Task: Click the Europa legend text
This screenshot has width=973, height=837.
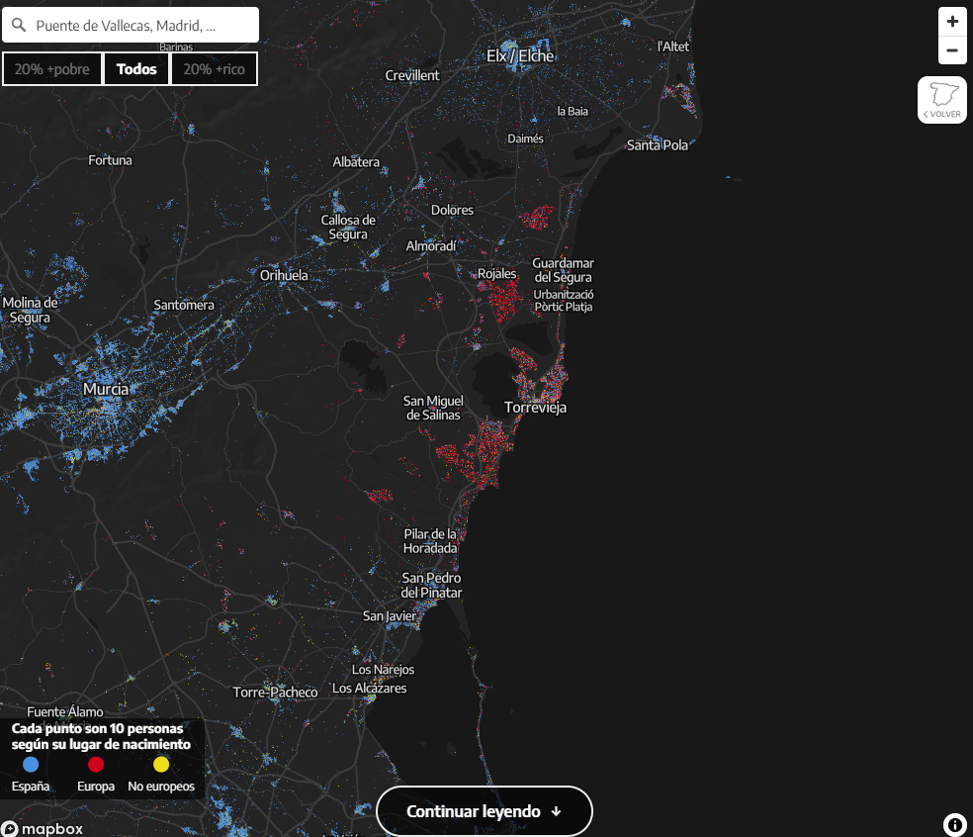Action: (96, 787)
